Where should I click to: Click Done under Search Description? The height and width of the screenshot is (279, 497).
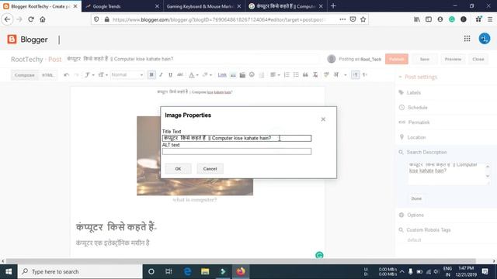pyautogui.click(x=416, y=198)
